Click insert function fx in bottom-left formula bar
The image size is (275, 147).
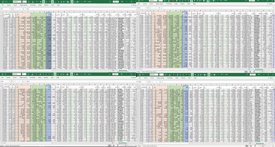click(23, 81)
